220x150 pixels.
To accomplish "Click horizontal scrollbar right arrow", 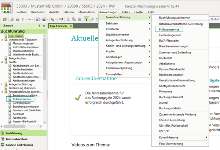I will 41,126.
